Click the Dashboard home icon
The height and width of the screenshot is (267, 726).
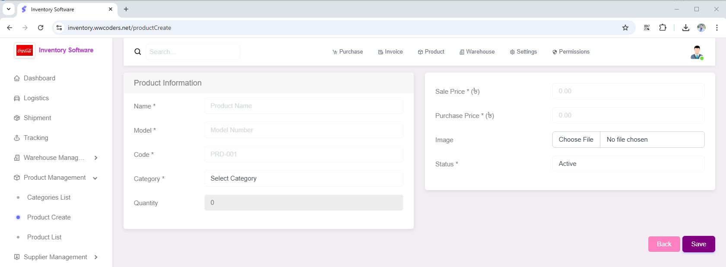tap(17, 79)
